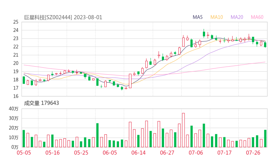Click the price axis value 18

[16, 80]
